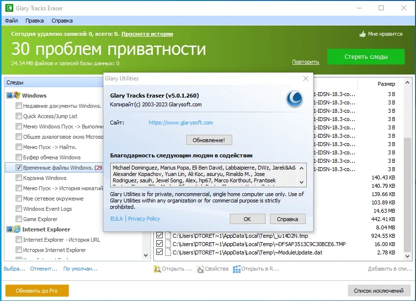The height and width of the screenshot is (301, 416).
Task: Click the Glary crescent logo in dialog
Action: pos(294,99)
